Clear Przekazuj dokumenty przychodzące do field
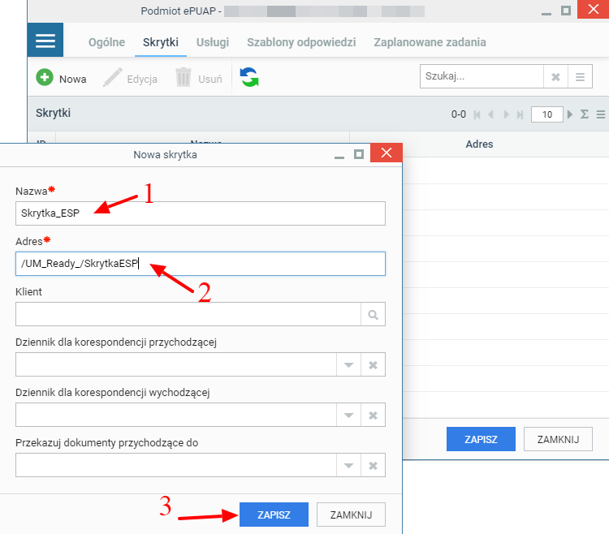Image resolution: width=609 pixels, height=534 pixels. click(373, 465)
